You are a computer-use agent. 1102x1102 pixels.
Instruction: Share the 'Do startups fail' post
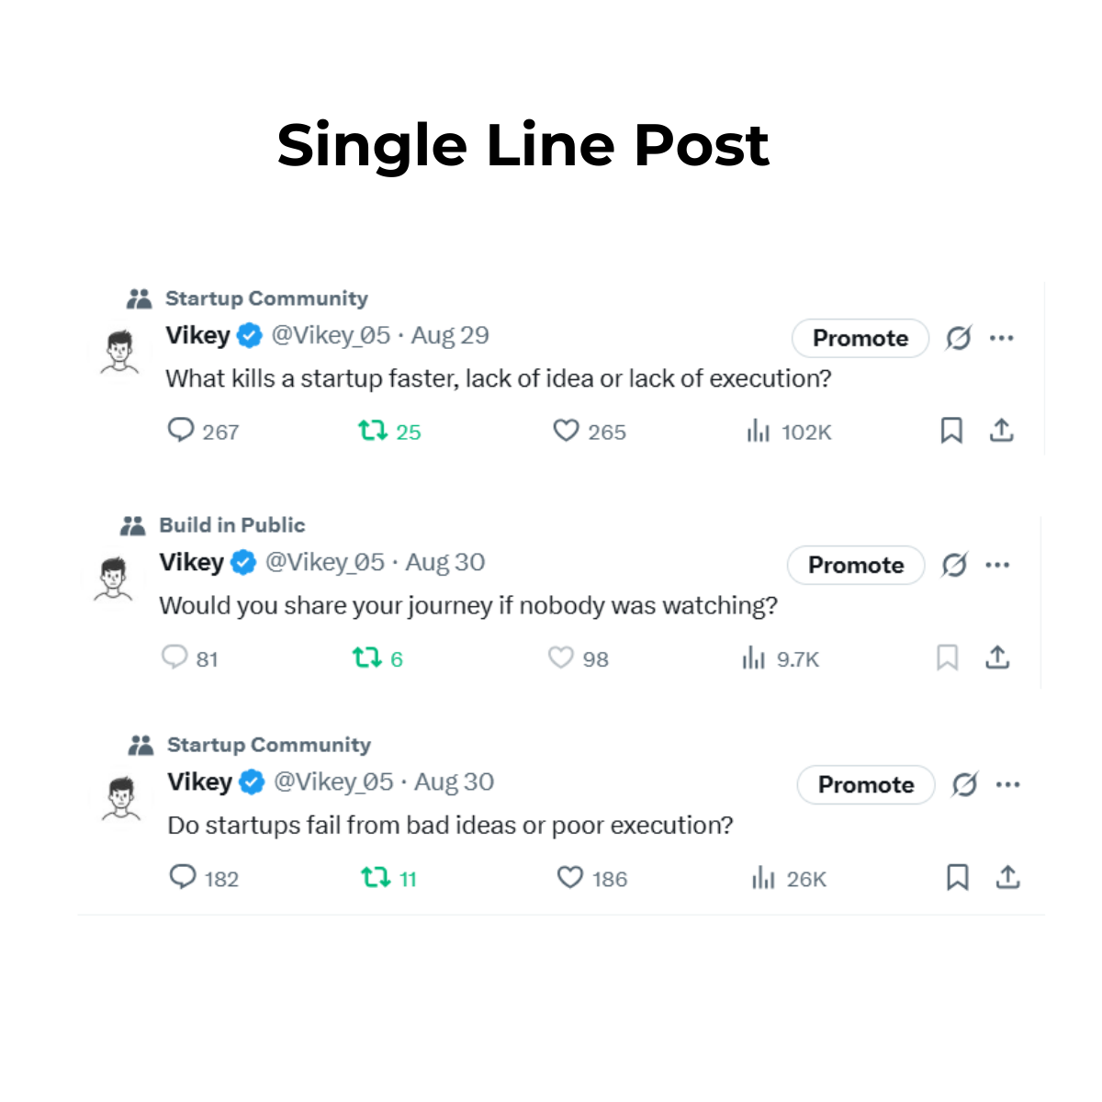(1007, 878)
